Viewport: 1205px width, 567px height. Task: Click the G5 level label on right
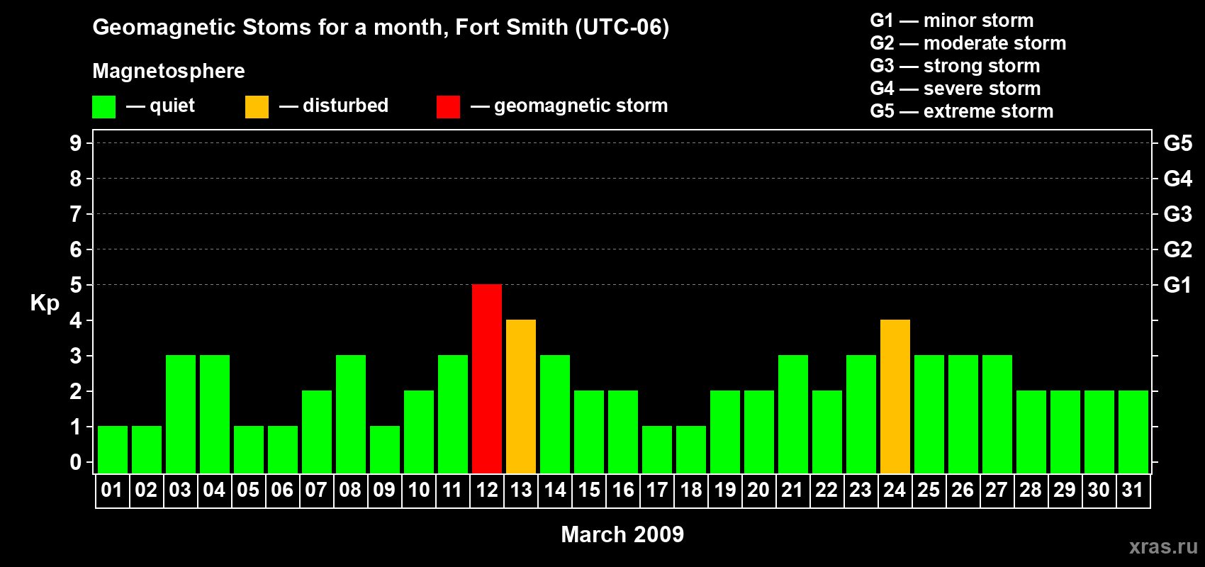click(x=1177, y=143)
